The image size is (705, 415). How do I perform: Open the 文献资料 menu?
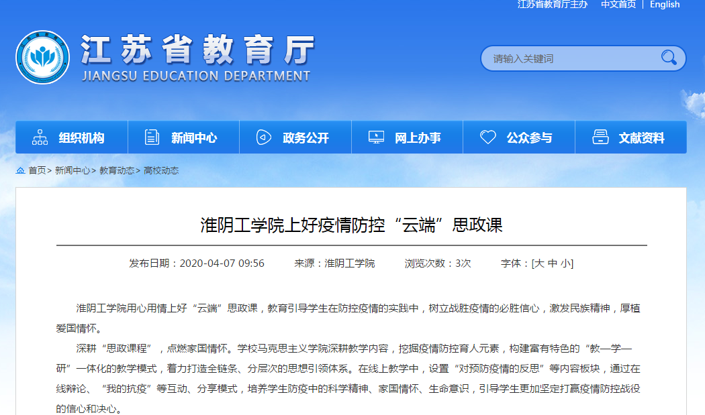click(641, 138)
